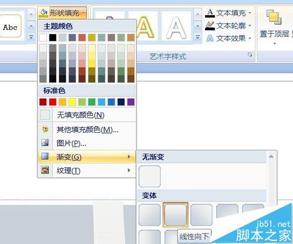Choose 图片(P)... fill option
Screen dimensions: 293x244
87,143
